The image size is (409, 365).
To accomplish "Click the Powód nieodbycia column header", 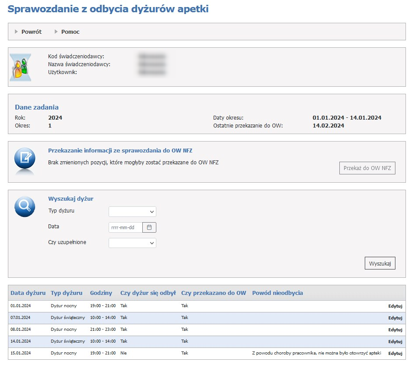I will tap(278, 293).
